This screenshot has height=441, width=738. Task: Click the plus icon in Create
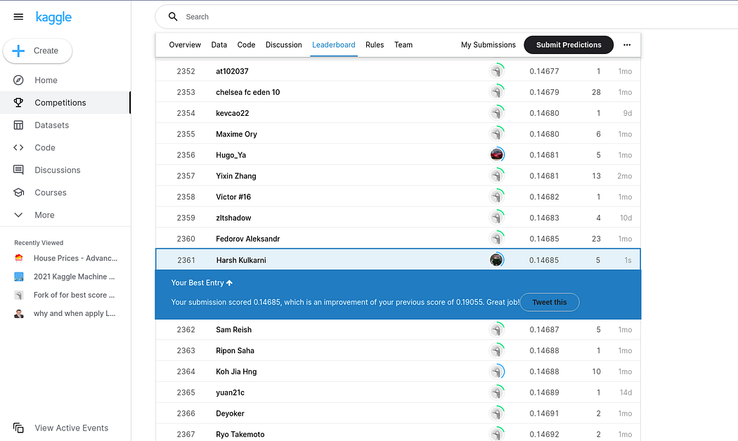[18, 51]
